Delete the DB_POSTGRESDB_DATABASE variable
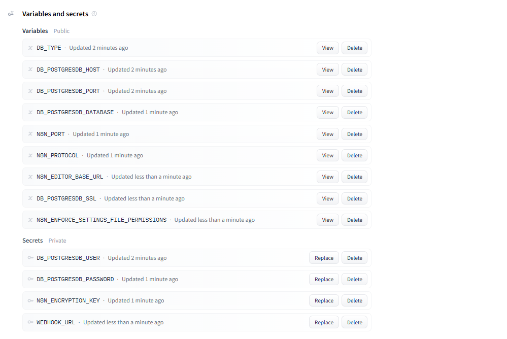The image size is (507, 339). (354, 112)
